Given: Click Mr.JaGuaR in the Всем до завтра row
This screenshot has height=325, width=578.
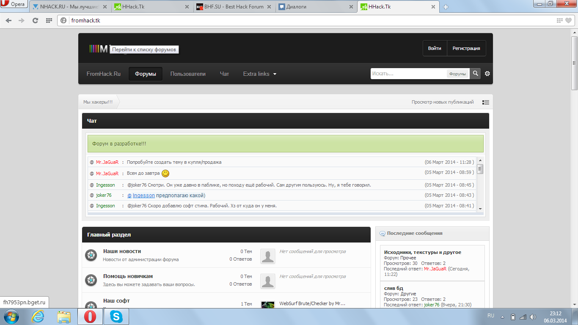Looking at the screenshot, I should (107, 174).
